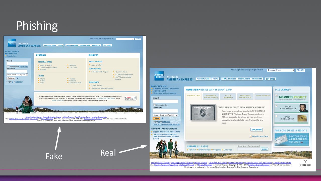Click the top Search button on the real page
The image size is (321, 181).
(300, 70)
